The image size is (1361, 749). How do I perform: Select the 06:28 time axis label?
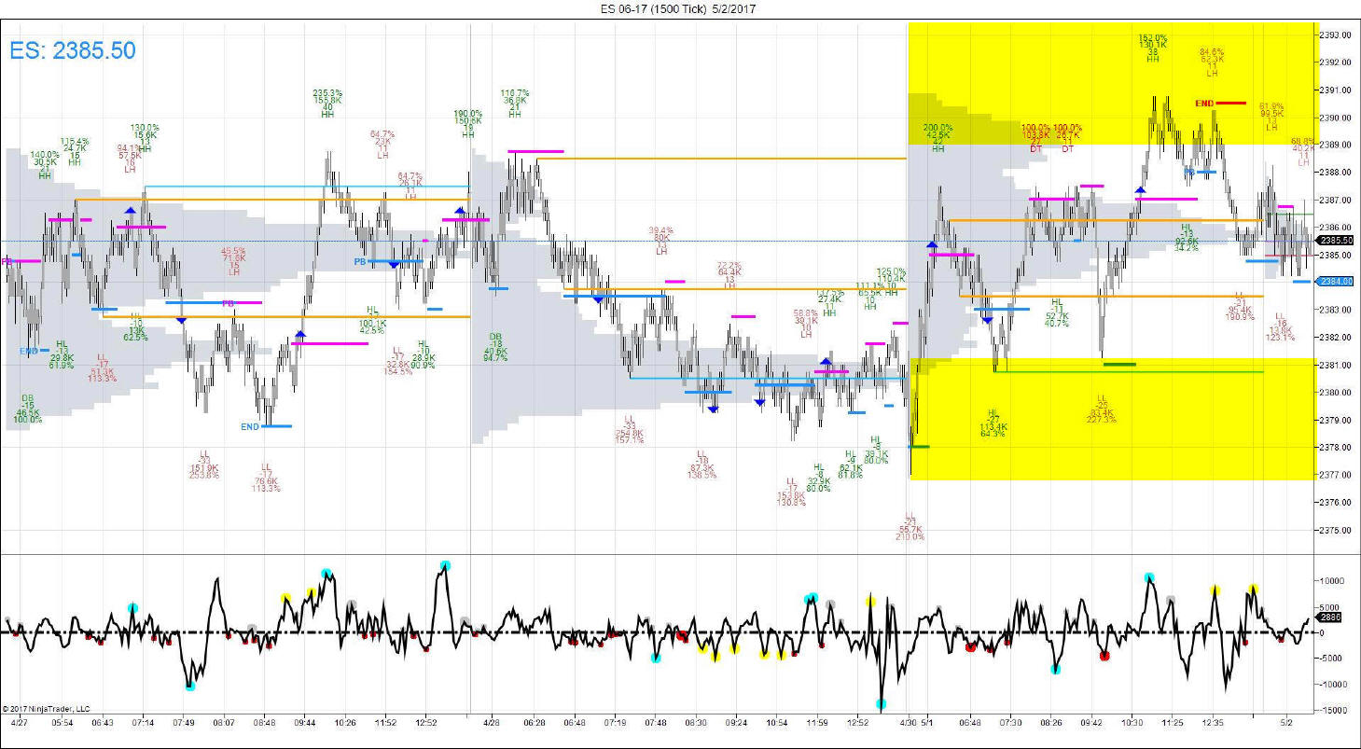click(x=535, y=723)
